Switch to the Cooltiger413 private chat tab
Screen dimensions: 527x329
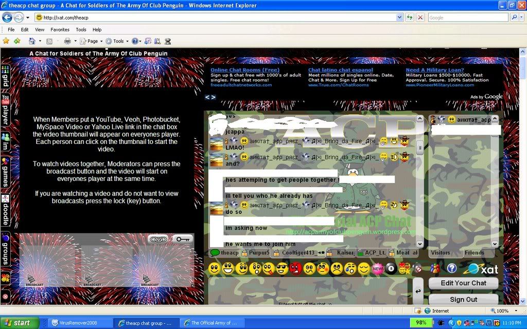coord(298,253)
